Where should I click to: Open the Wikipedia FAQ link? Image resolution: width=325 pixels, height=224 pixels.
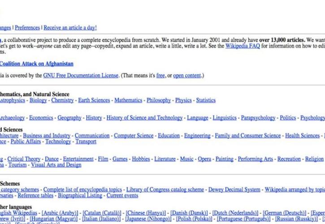click(x=243, y=46)
